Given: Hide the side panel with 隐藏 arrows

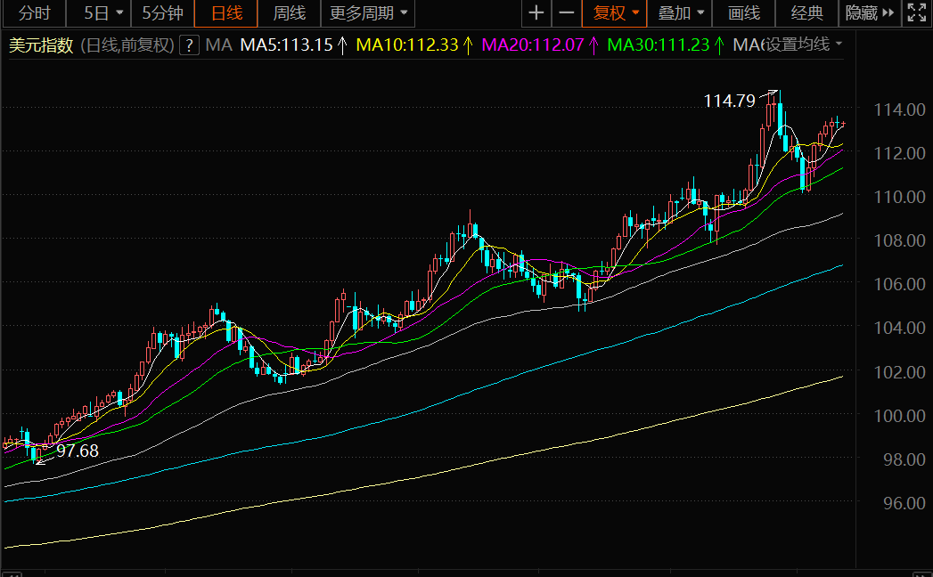Looking at the screenshot, I should click(869, 13).
